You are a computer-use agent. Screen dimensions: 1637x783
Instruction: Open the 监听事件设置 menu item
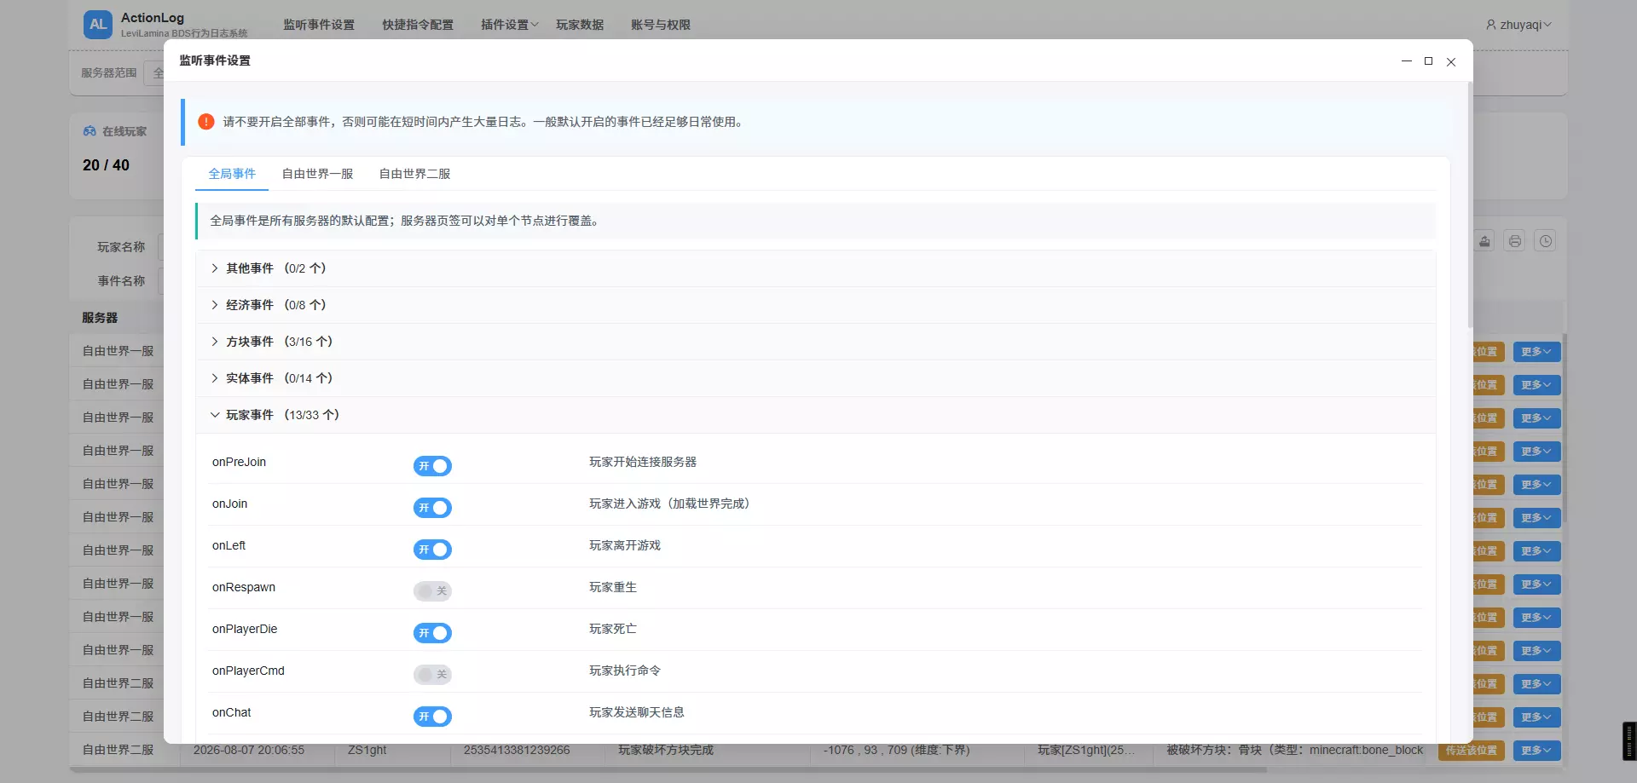pos(319,25)
